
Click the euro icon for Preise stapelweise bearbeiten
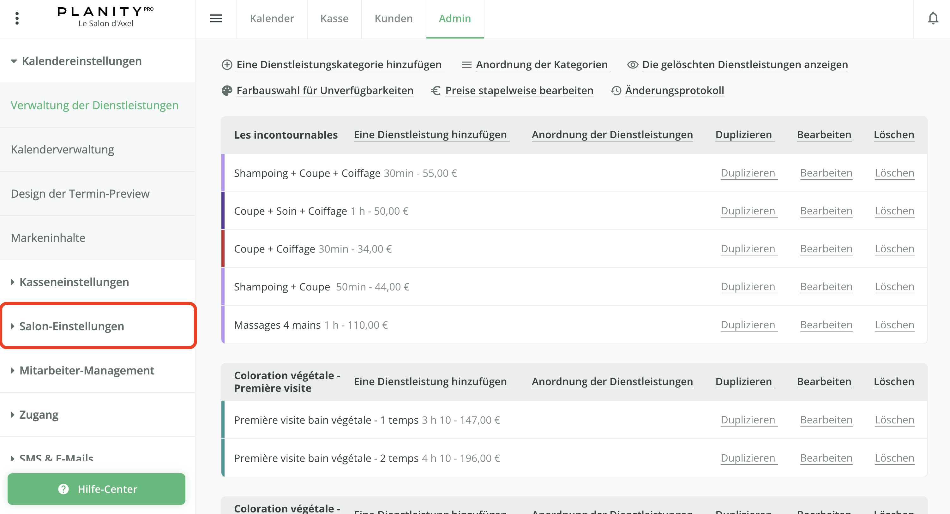[x=435, y=90]
